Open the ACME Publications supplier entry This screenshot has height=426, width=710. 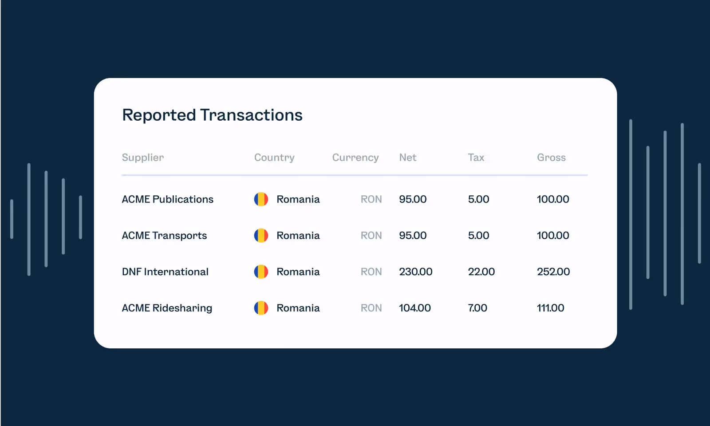click(167, 199)
